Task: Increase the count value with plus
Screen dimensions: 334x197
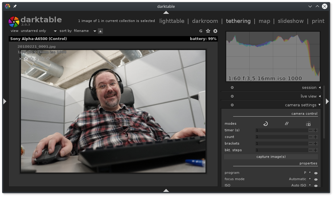Action: coord(316,137)
